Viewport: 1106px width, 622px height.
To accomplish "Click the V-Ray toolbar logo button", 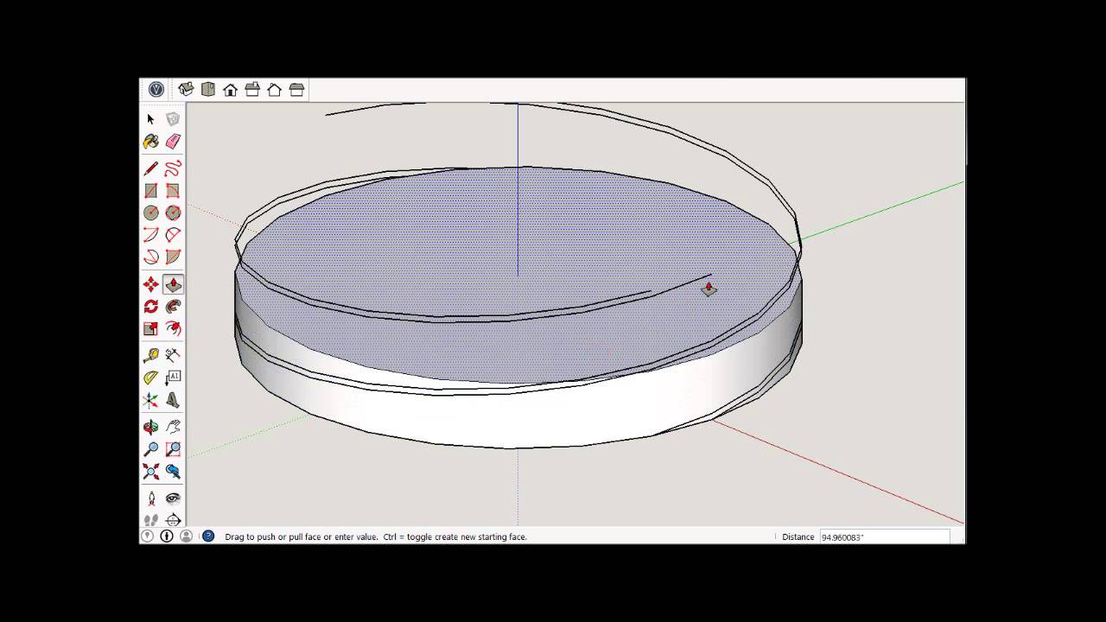I will coord(156,89).
